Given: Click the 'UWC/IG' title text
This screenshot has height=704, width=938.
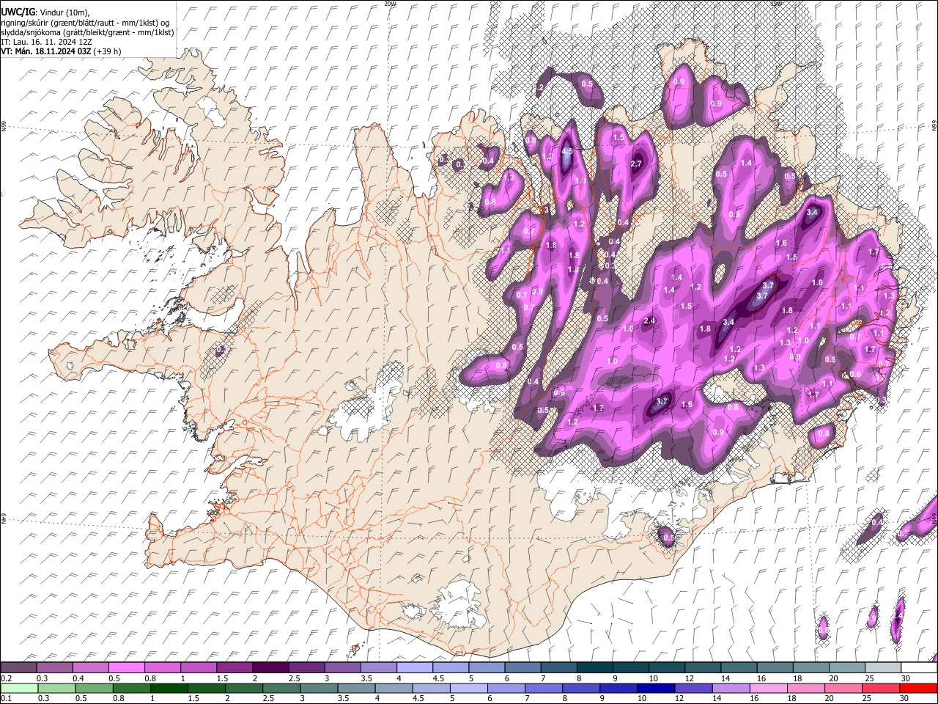Looking at the screenshot, I should pyautogui.click(x=18, y=12).
